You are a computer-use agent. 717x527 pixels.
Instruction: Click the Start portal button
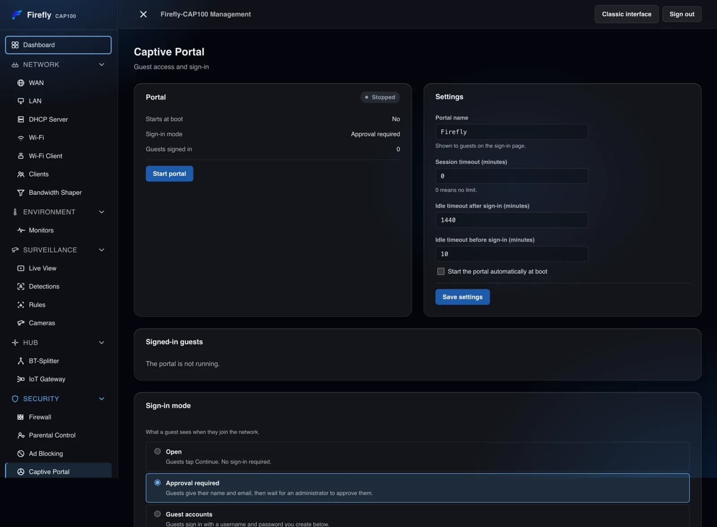[169, 174]
